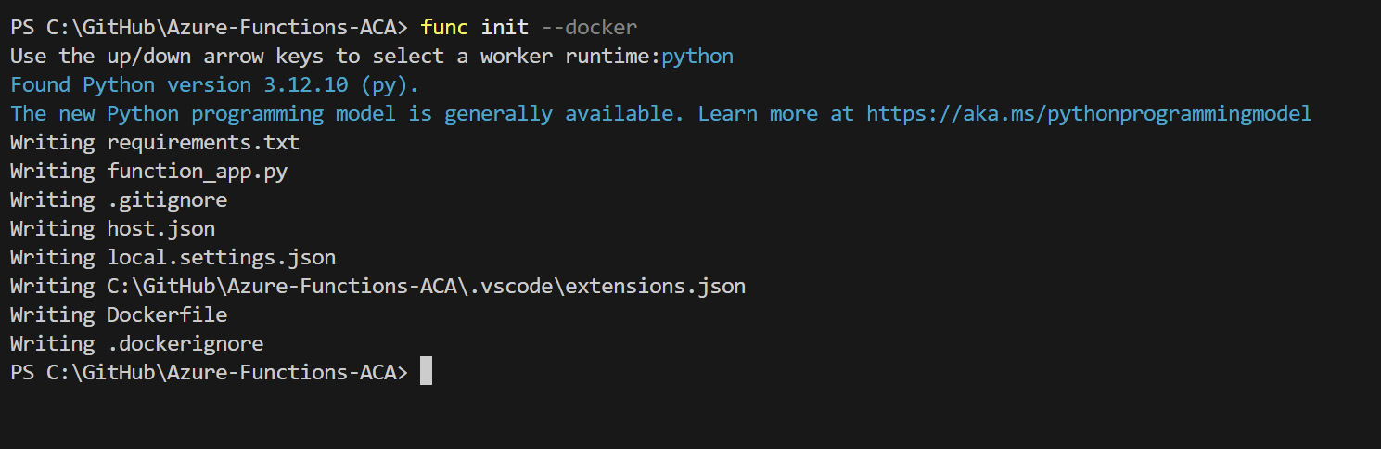This screenshot has height=449, width=1381.
Task: Open the .vscode\extensions.json file path
Action: point(426,286)
